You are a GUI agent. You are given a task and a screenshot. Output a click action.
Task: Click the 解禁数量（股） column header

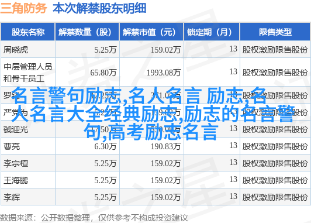pos(87,32)
